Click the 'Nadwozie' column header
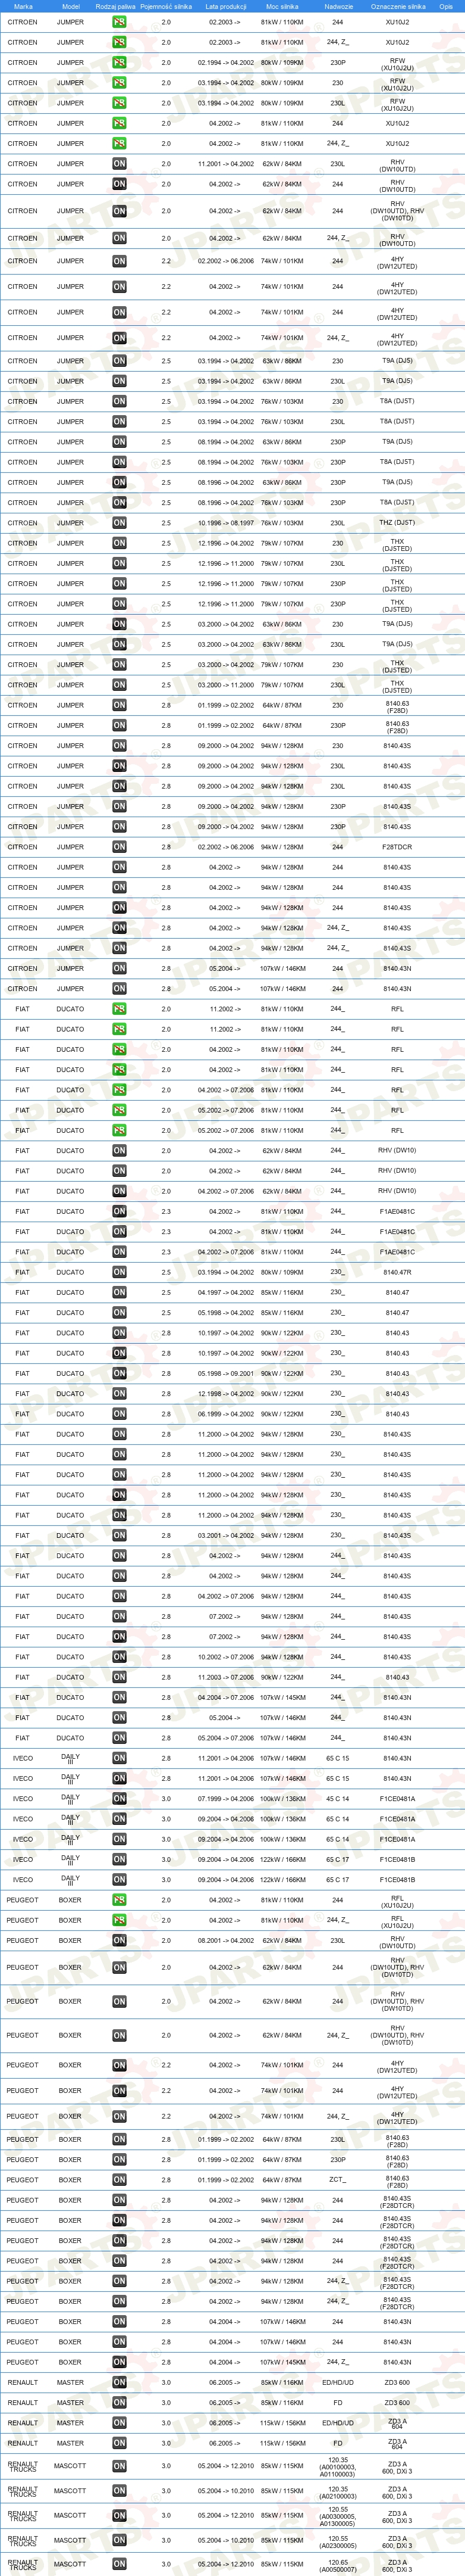This screenshot has height=2576, width=465. (338, 6)
